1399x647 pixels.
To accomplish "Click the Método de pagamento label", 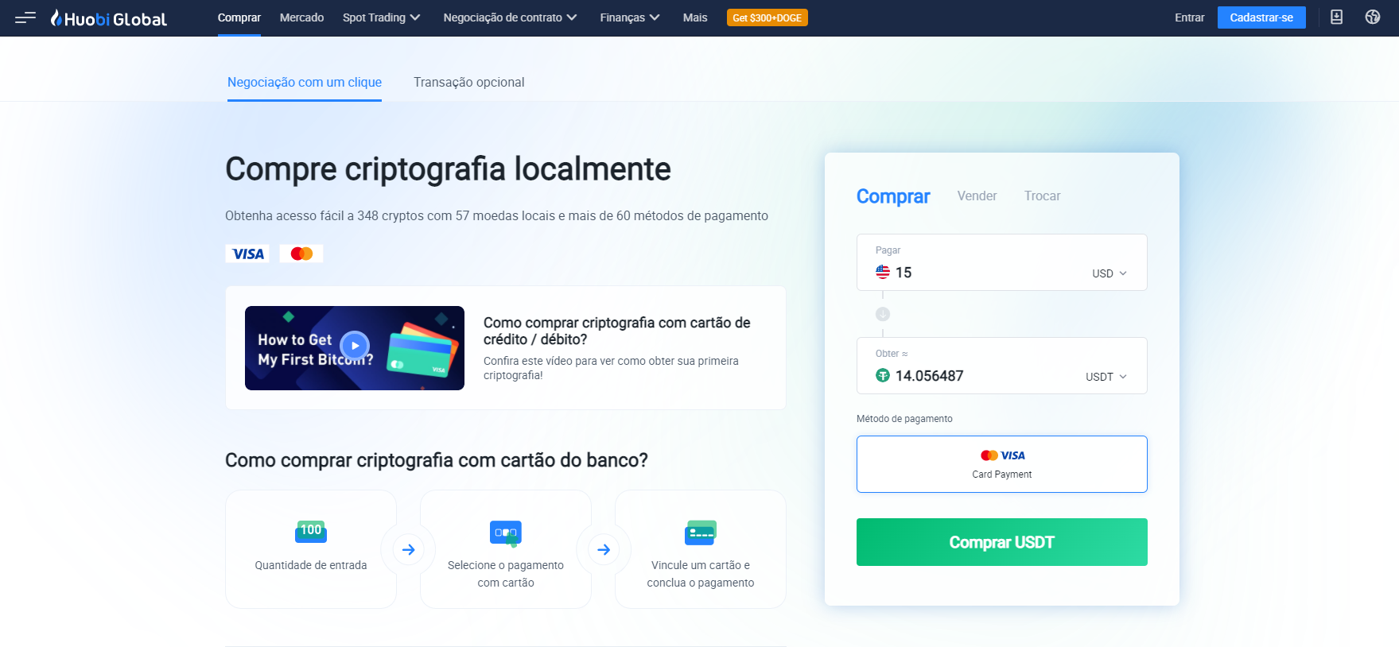I will click(x=904, y=419).
